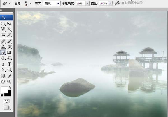
Task: Open the 不透明度 slider arrow
Action: [x=87, y=4]
